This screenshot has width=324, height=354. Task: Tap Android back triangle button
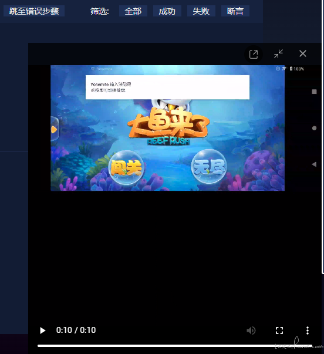[x=314, y=164]
